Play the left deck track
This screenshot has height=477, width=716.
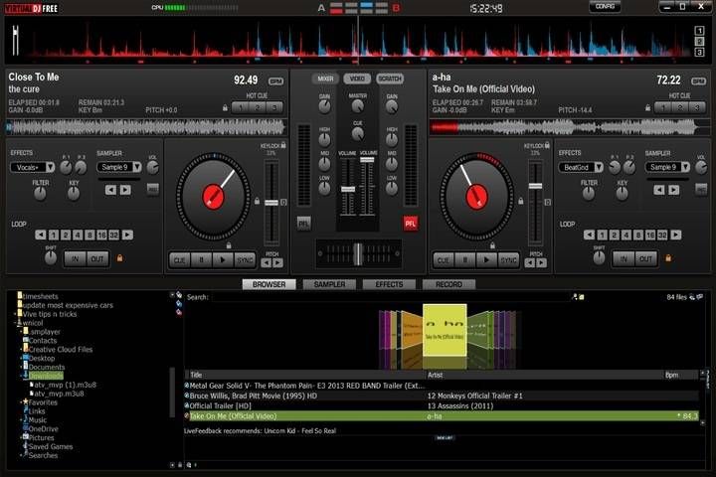(x=223, y=260)
